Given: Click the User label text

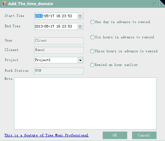Looking at the screenshot, I should [x=8, y=40].
